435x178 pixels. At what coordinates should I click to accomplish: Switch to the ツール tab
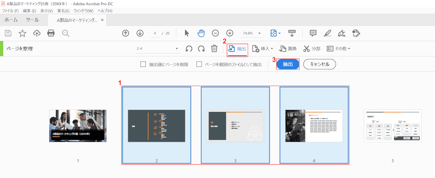(32, 20)
